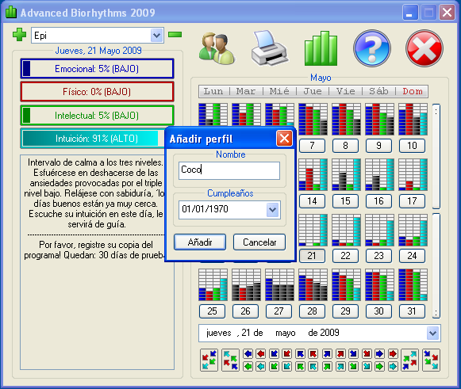Image resolution: width=461 pixels, height=389 pixels.
Task: Click the blue down-right arrow icon
Action: (353, 354)
